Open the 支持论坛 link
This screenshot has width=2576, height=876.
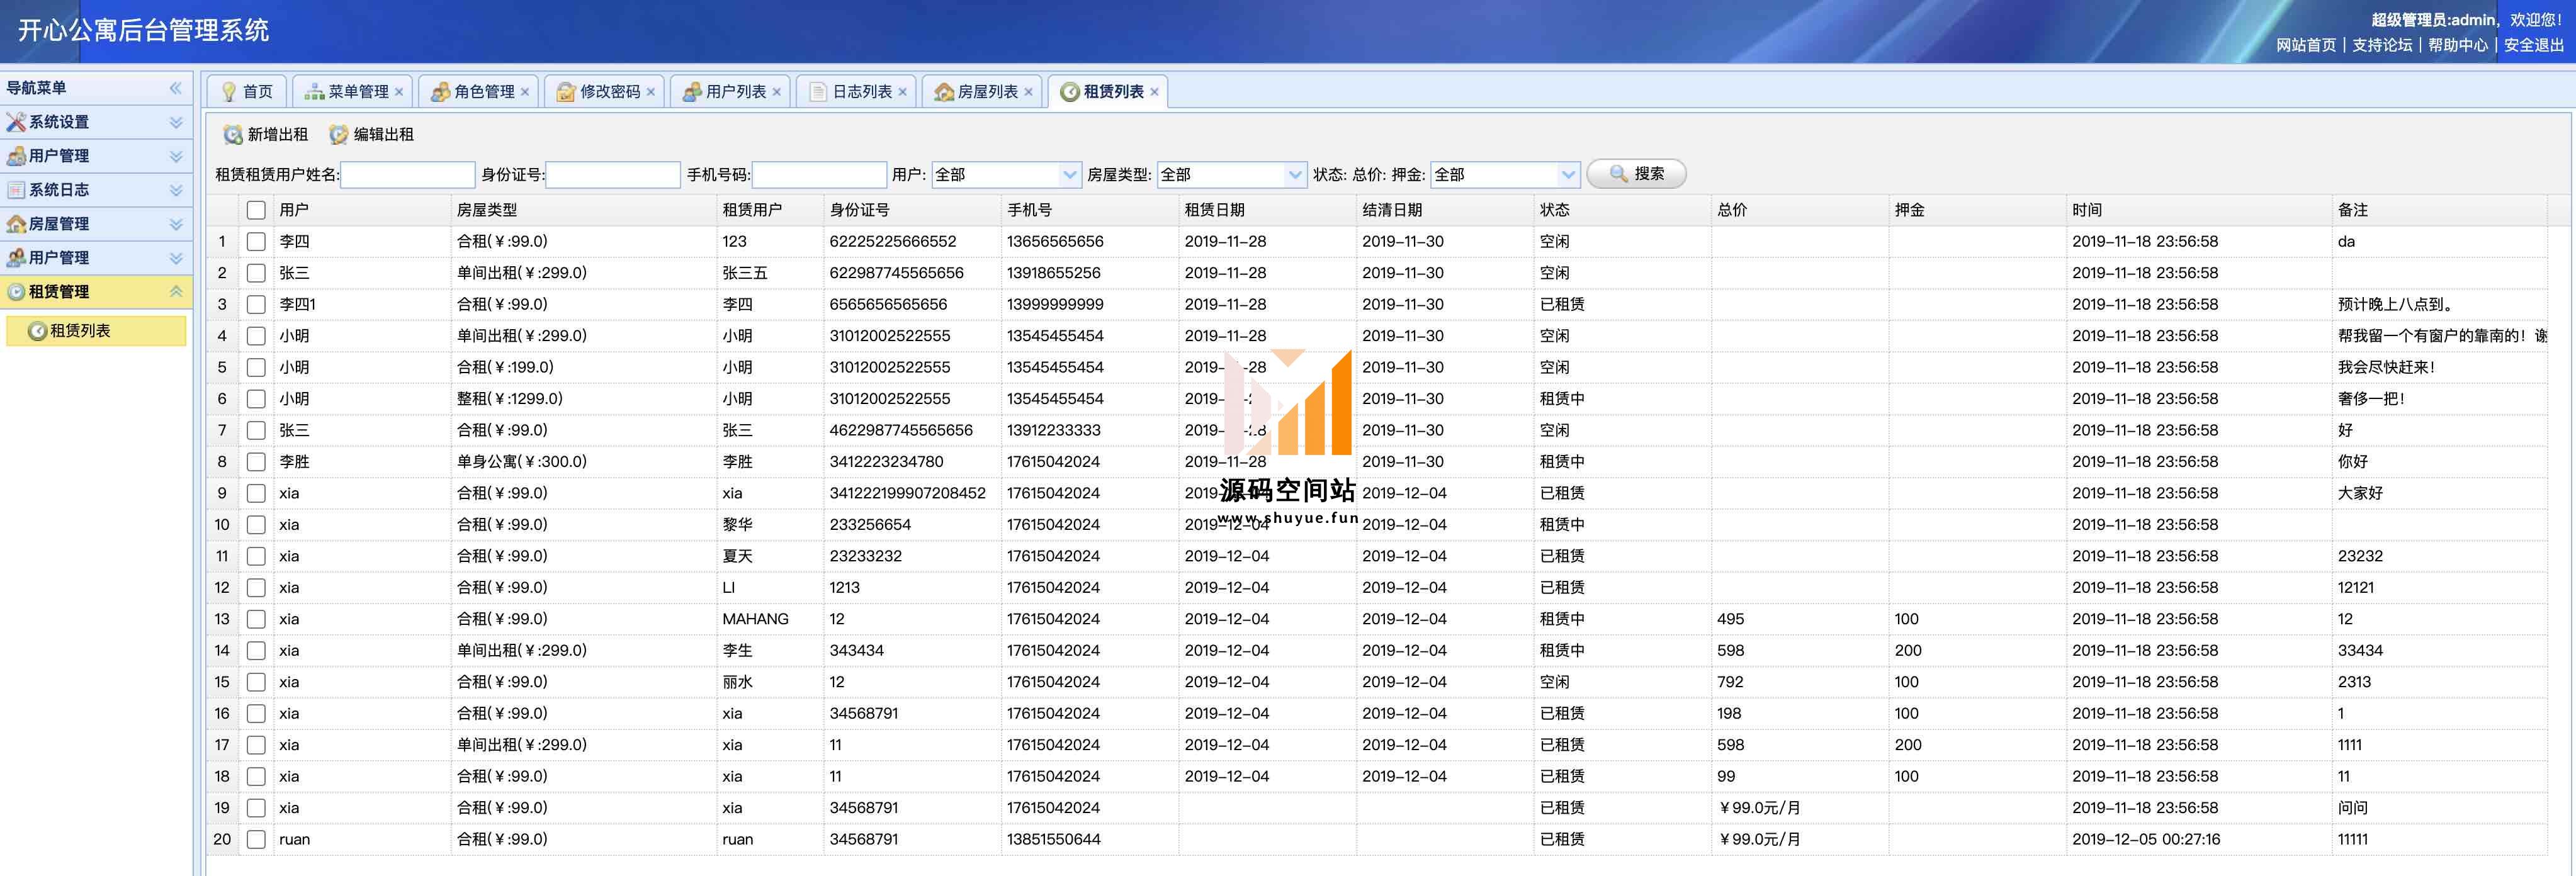click(x=2382, y=45)
